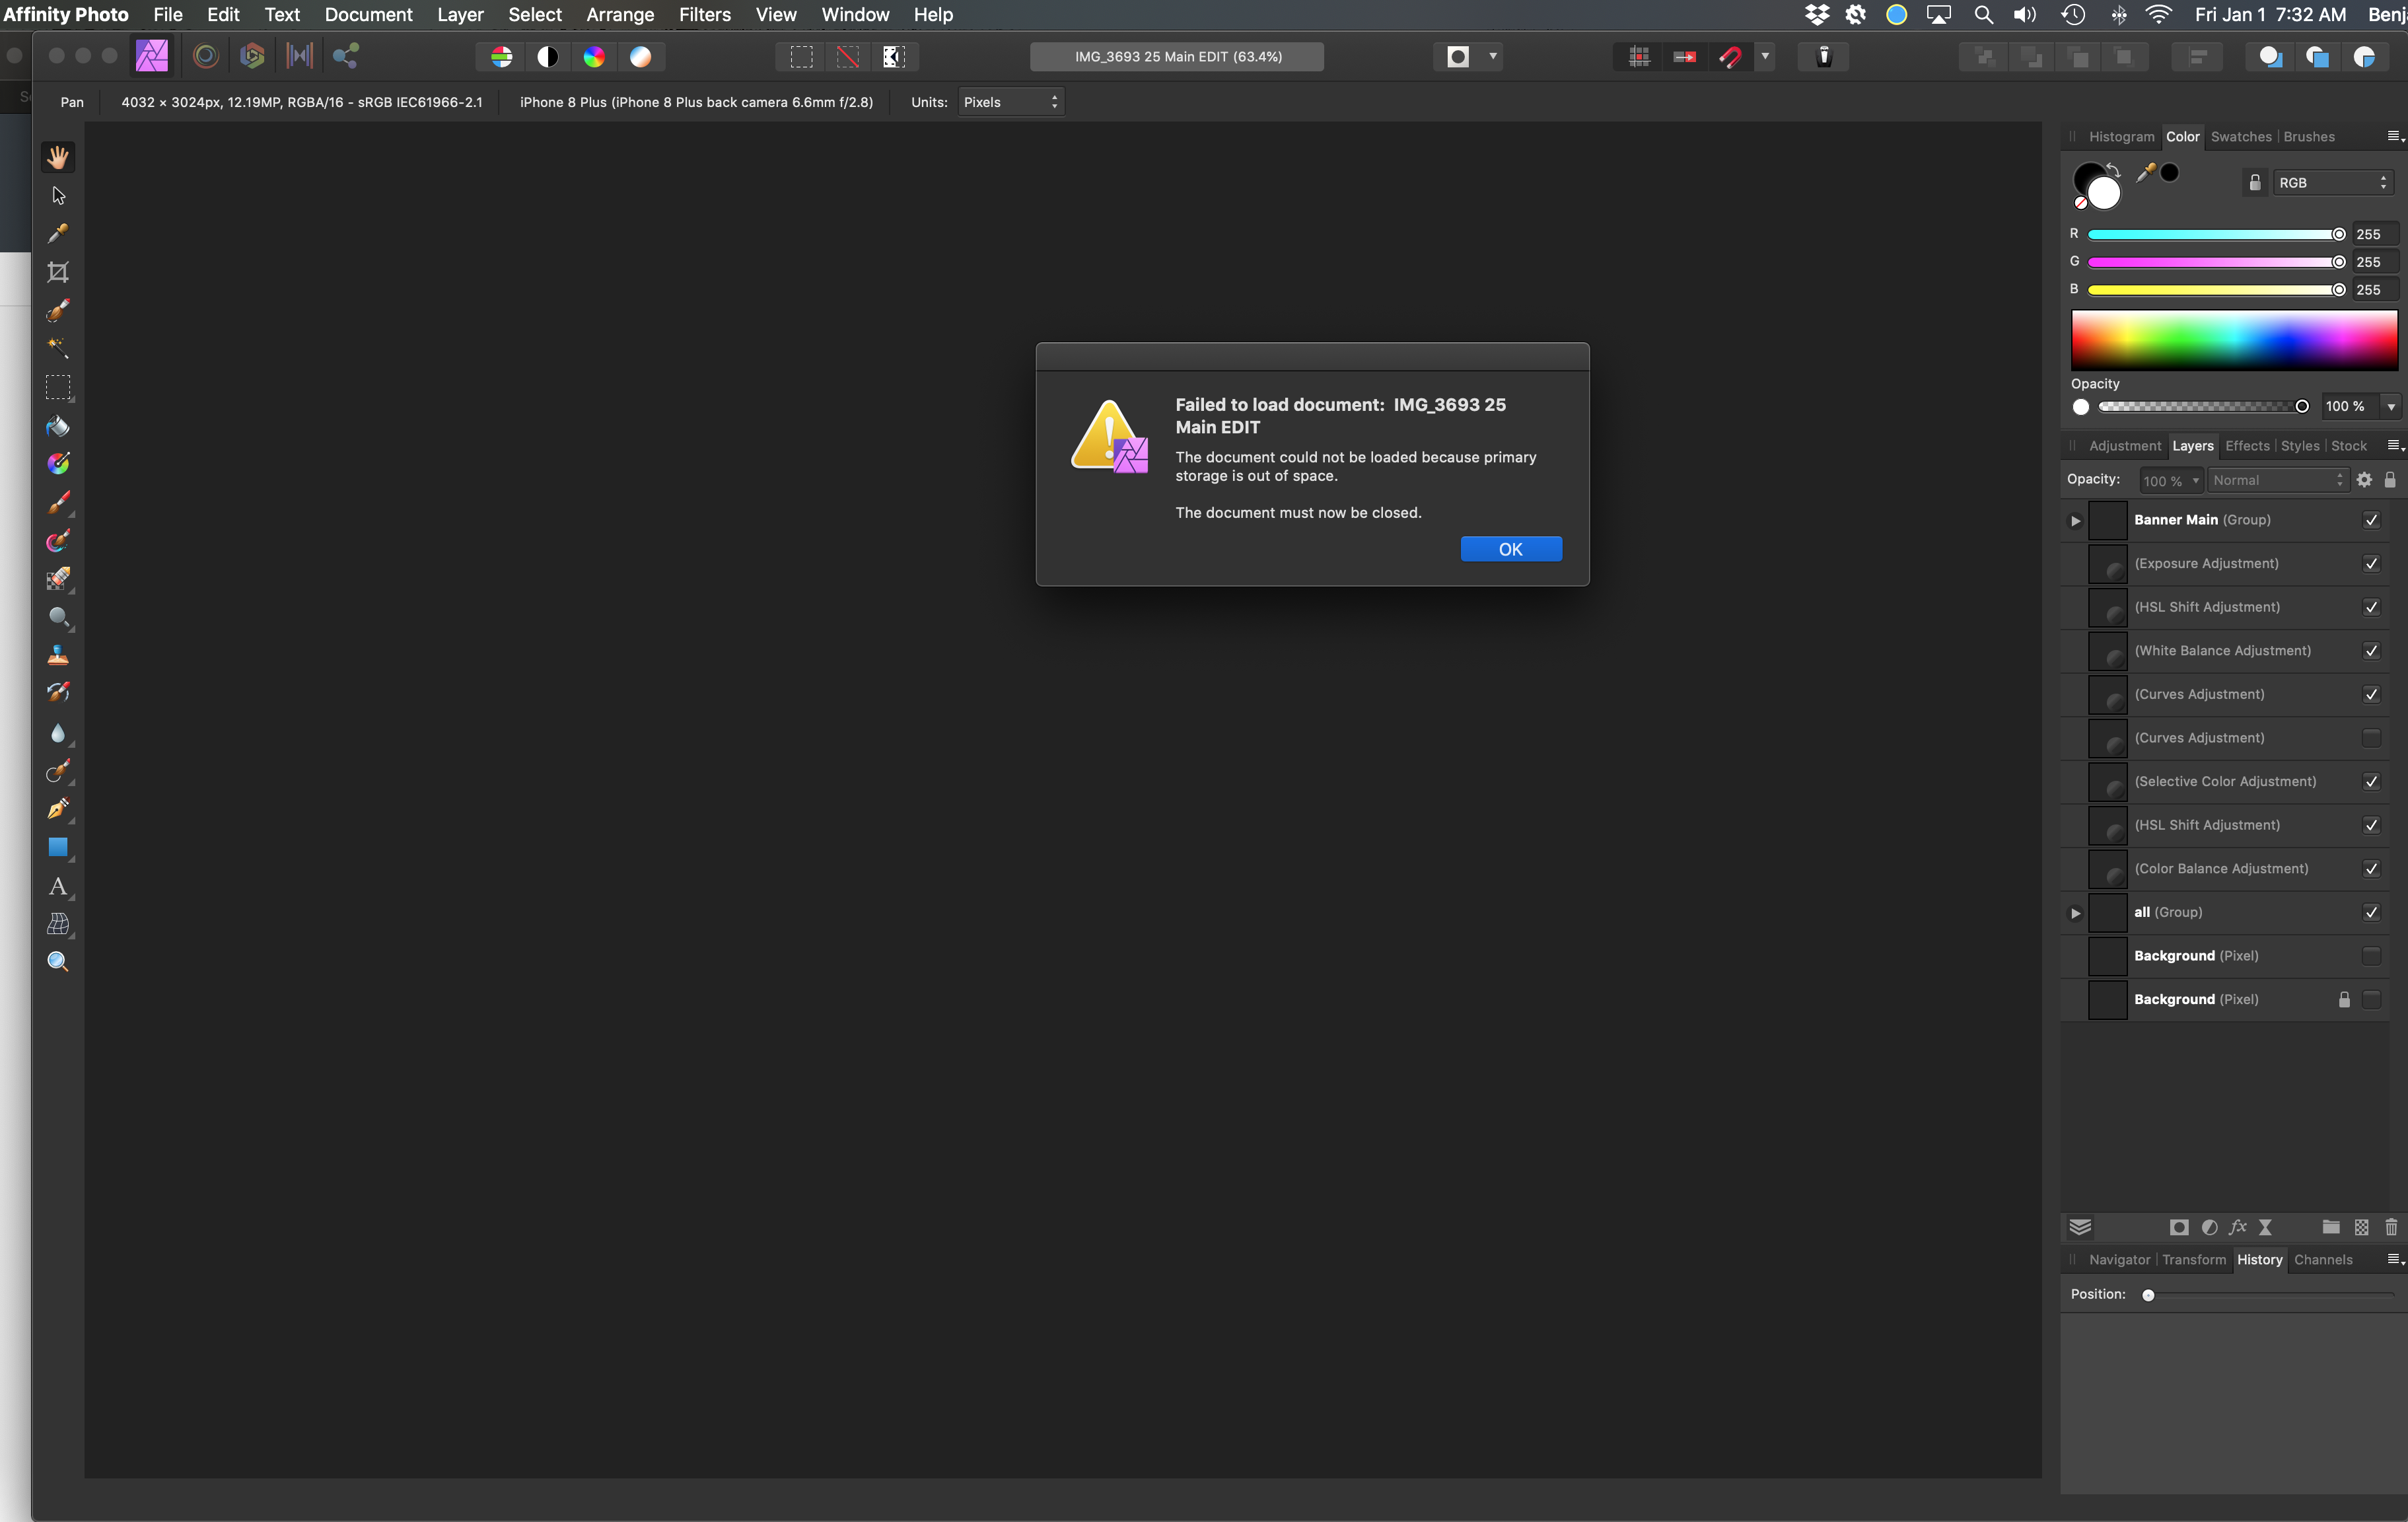This screenshot has height=1522, width=2408.
Task: Select the Clone Brush stamp tool
Action: click(x=58, y=656)
